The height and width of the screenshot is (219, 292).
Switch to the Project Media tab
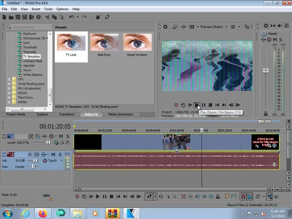point(16,114)
